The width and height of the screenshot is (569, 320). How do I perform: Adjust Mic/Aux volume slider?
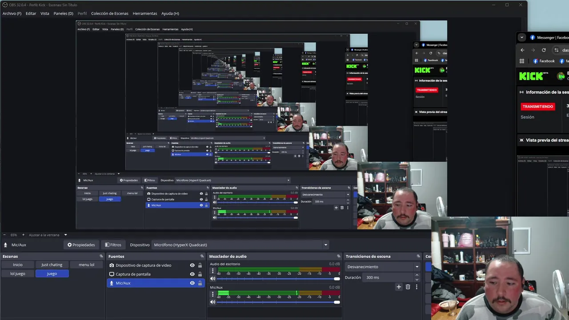coord(279,302)
